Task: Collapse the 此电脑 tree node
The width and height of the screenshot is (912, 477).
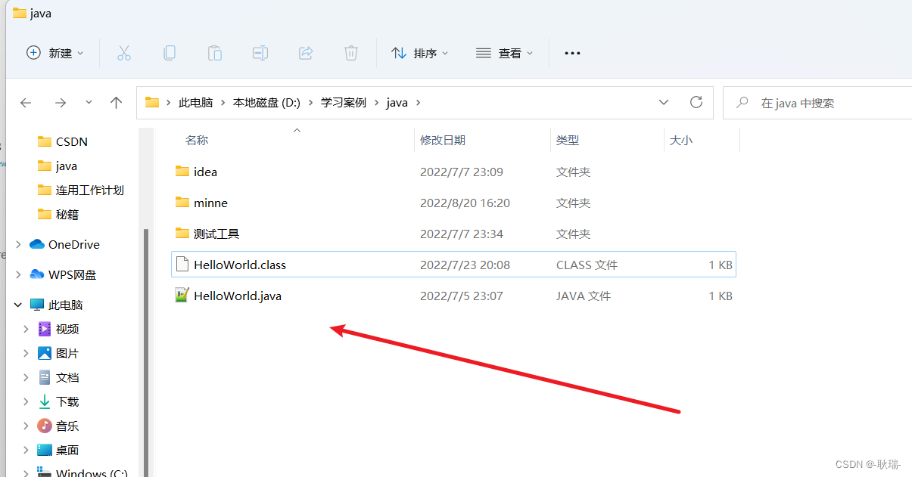Action: pos(18,305)
